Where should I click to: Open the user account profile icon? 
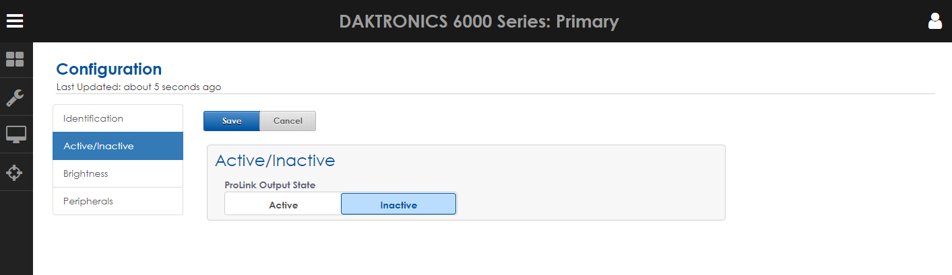point(935,21)
